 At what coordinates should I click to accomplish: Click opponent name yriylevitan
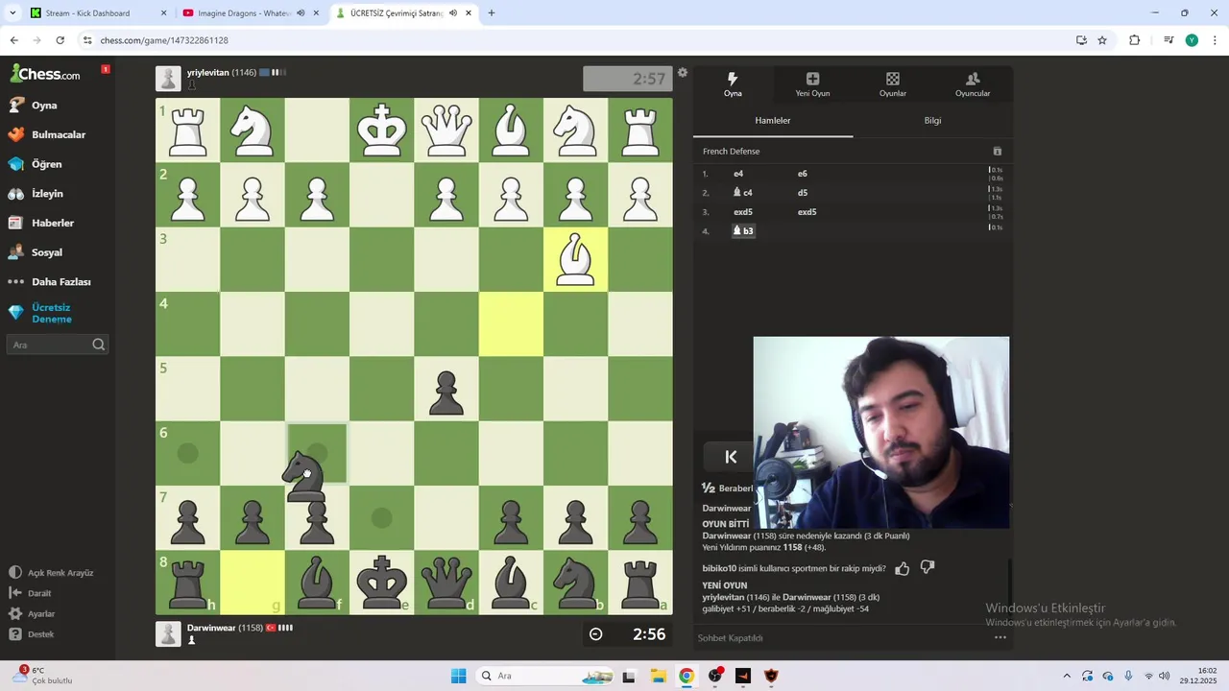point(208,72)
